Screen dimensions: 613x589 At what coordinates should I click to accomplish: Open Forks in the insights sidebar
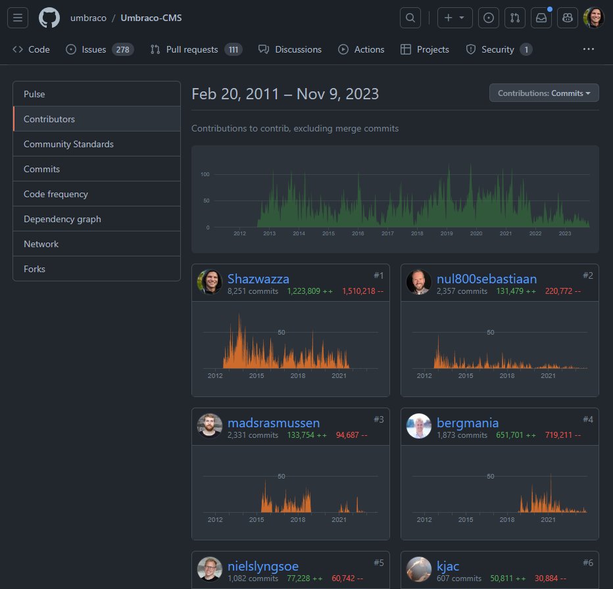(x=97, y=269)
